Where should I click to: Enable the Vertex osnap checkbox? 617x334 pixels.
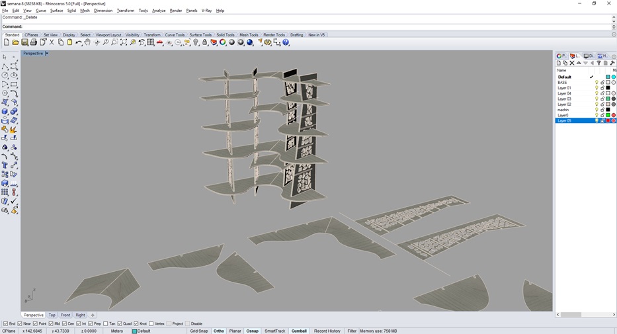coord(151,323)
